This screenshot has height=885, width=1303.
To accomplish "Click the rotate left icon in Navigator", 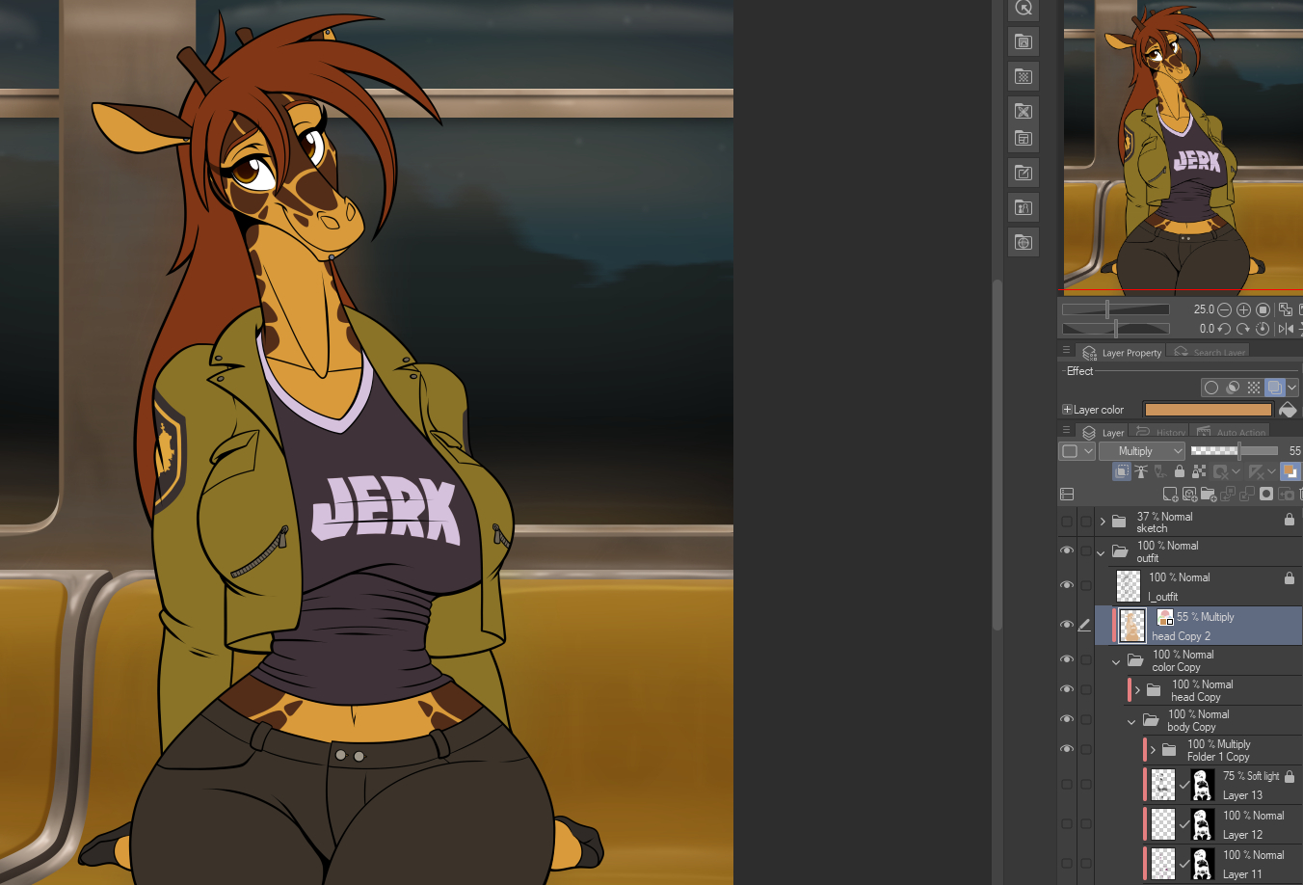I will click(x=1224, y=329).
